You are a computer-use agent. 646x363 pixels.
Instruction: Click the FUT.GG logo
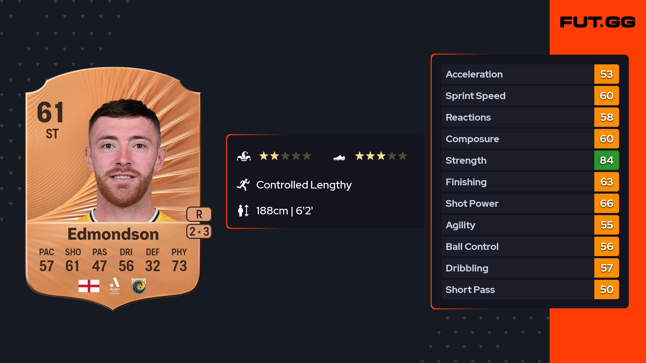click(x=598, y=22)
